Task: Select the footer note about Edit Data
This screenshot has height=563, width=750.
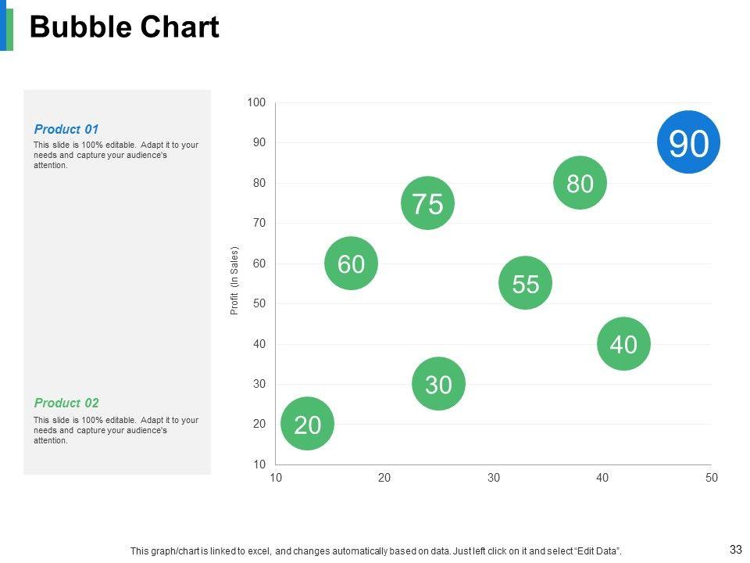Action: click(376, 551)
